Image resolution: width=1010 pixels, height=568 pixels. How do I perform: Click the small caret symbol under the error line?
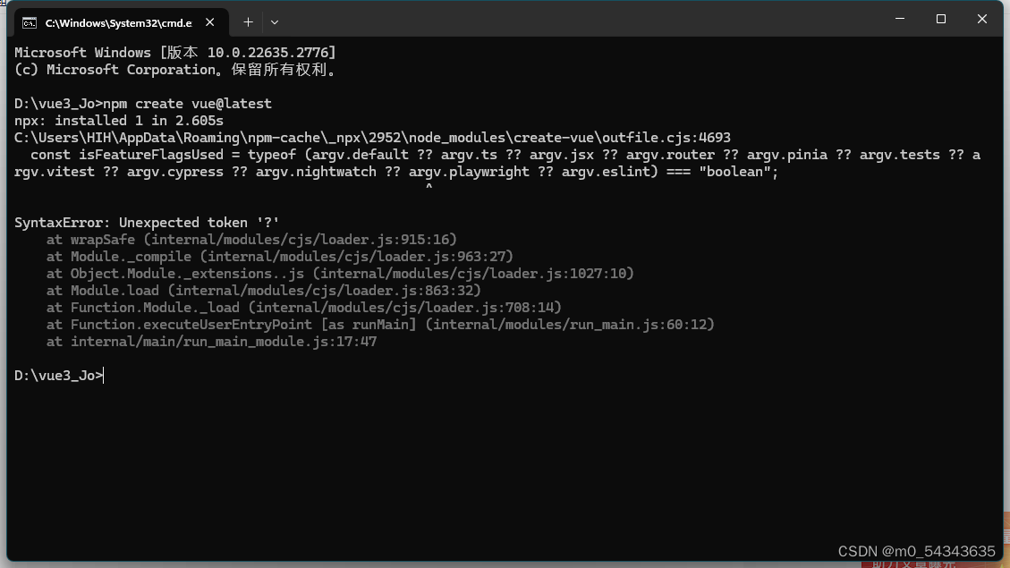[429, 186]
